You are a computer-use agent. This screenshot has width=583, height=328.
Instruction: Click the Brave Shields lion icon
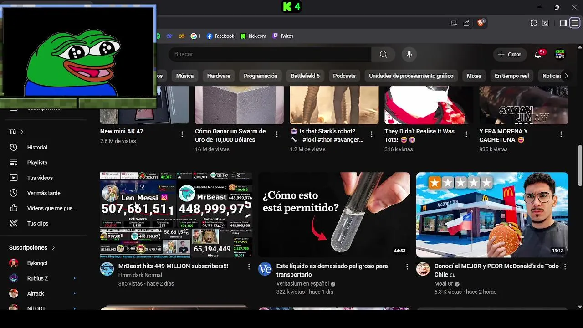481,23
